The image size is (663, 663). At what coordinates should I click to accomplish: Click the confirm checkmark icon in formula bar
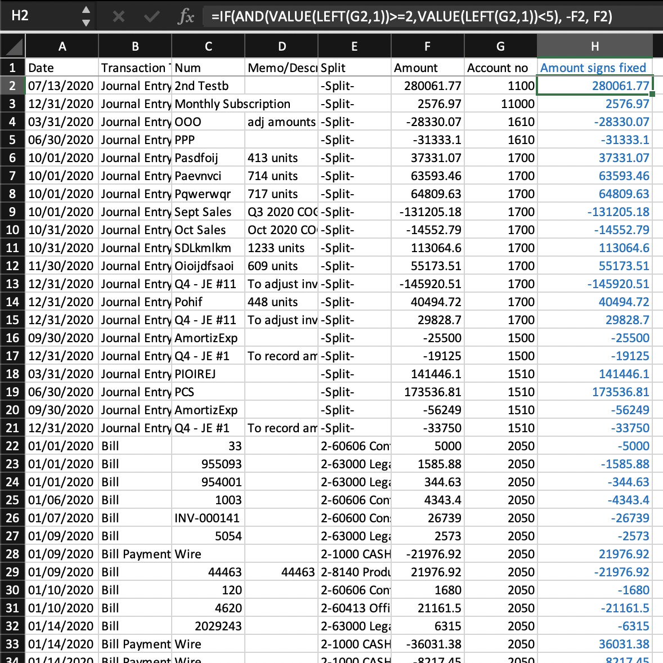[151, 16]
